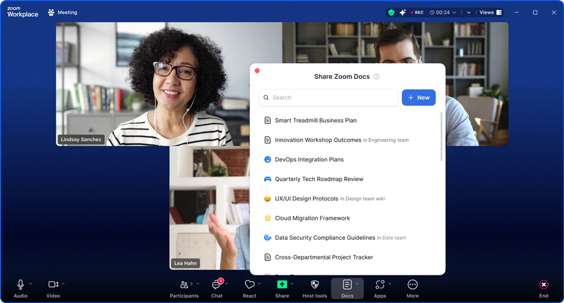Viewport: 564px width, 303px height.
Task: Click the Lindsay Sanchez name label
Action: click(81, 140)
